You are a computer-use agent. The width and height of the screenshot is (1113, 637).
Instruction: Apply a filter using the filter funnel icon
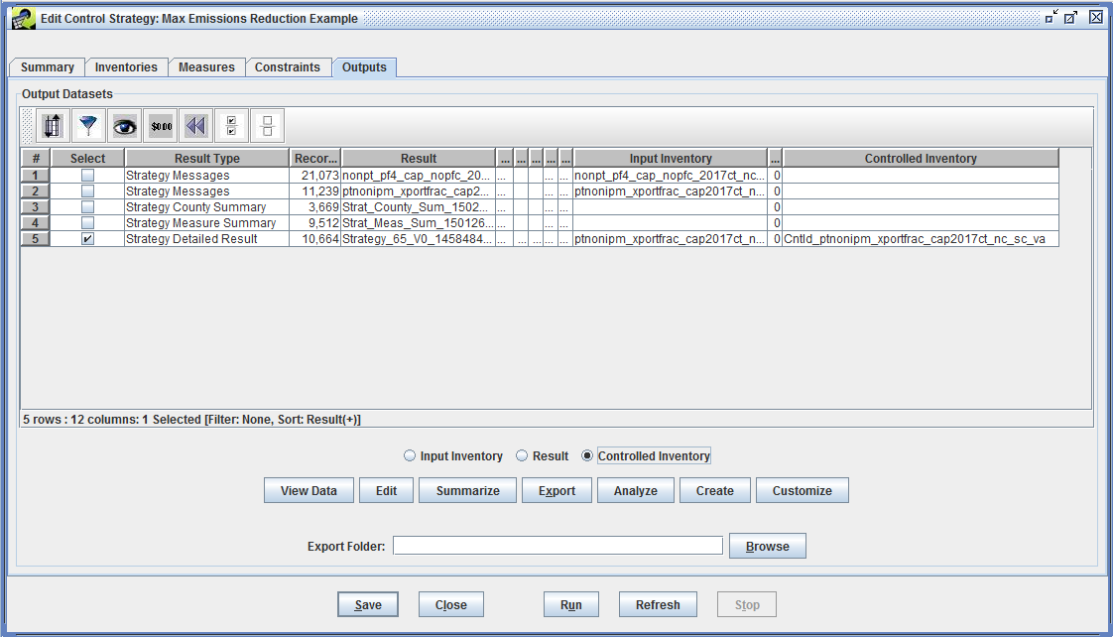(87, 125)
